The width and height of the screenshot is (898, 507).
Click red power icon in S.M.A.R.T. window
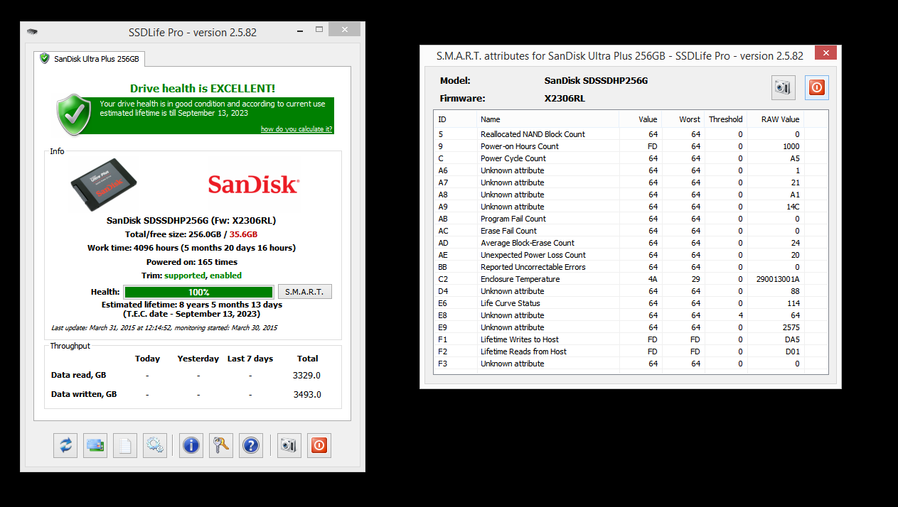[x=817, y=88]
